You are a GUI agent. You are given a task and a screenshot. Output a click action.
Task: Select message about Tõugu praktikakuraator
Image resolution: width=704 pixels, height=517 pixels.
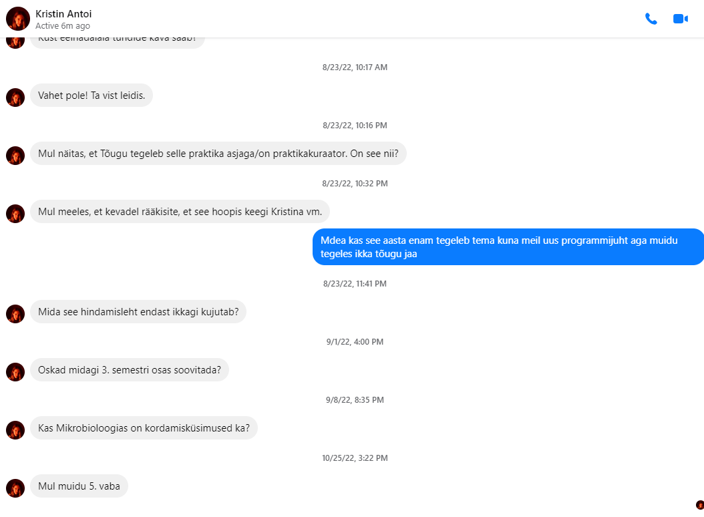[x=218, y=153]
